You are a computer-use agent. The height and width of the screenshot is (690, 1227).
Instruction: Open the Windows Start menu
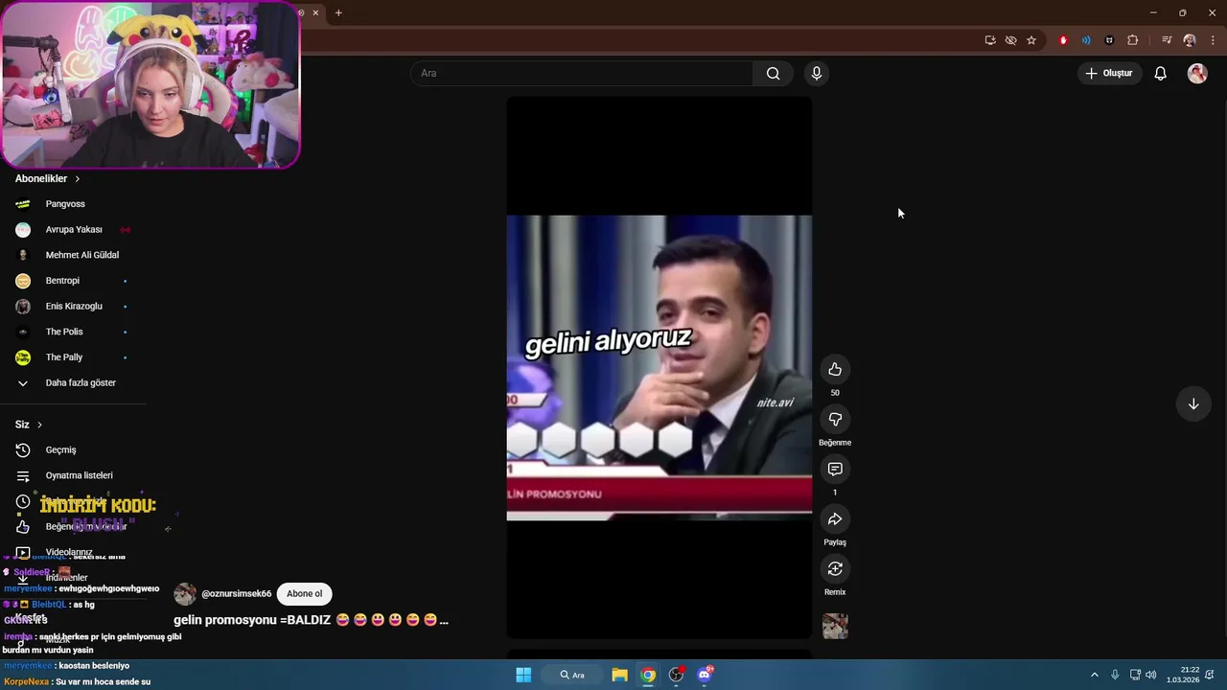pyautogui.click(x=523, y=675)
